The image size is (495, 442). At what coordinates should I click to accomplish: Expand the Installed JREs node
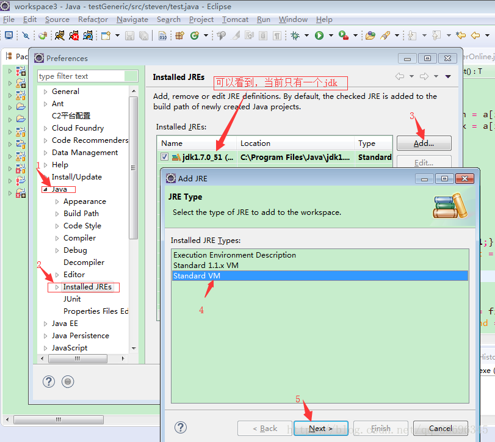click(x=57, y=287)
